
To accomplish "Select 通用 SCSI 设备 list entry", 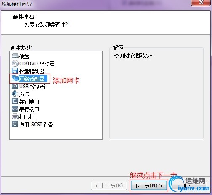I will (36, 125).
